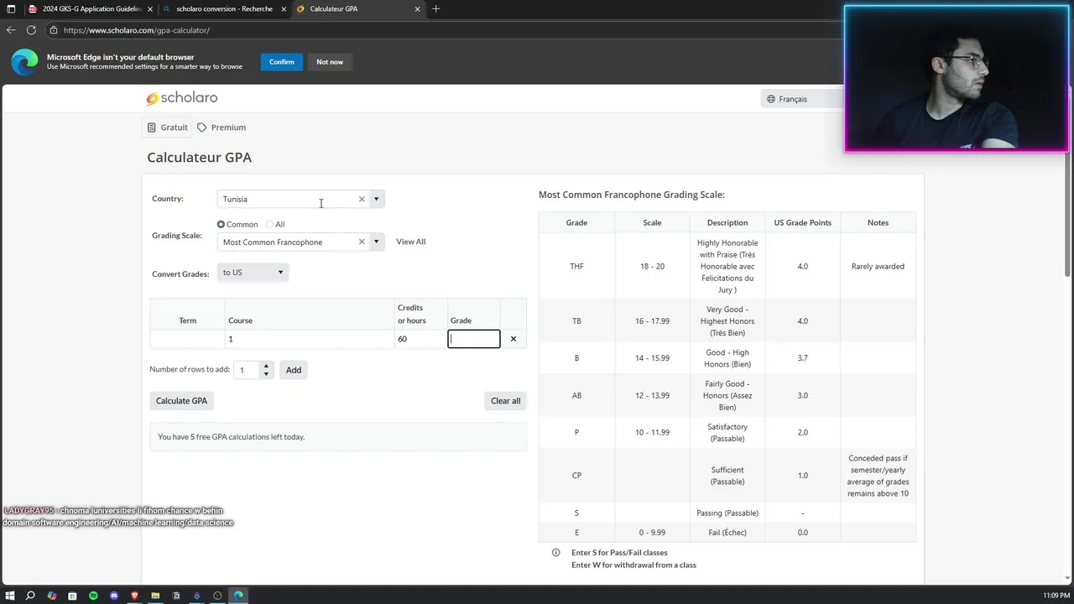
Task: Expand the Grading Scale dropdown arrow
Action: pyautogui.click(x=376, y=242)
